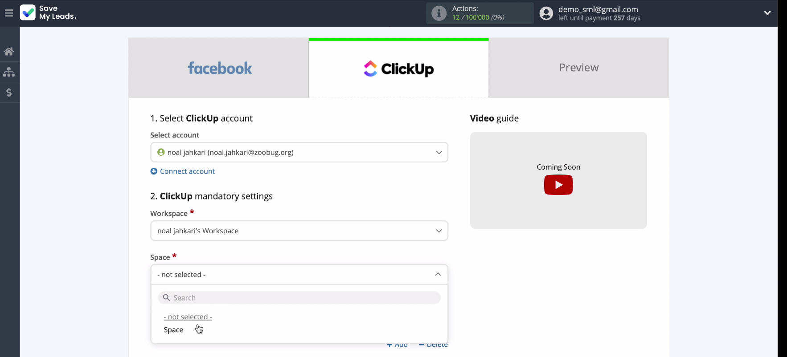Switch to the facebook tab
Screen dimensions: 787x357
click(x=218, y=68)
